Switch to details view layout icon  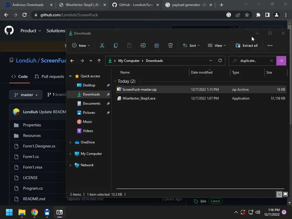tap(279, 194)
